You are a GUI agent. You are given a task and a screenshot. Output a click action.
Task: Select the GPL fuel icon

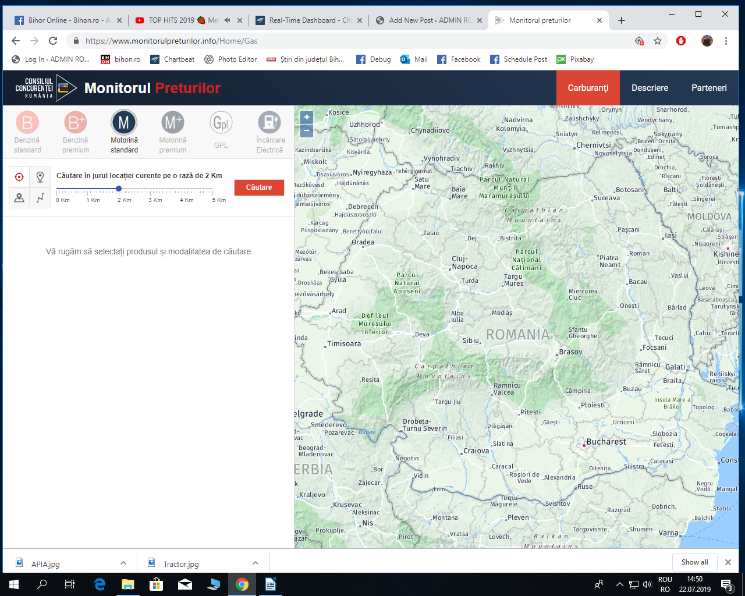[x=221, y=123]
